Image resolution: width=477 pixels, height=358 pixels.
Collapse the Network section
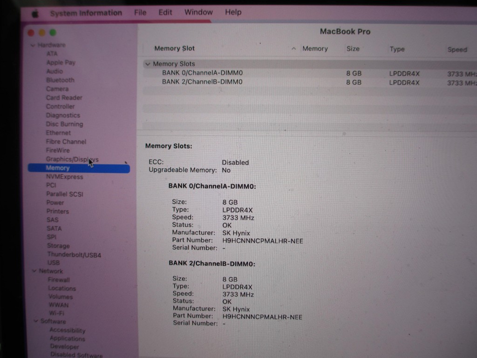[x=34, y=271]
